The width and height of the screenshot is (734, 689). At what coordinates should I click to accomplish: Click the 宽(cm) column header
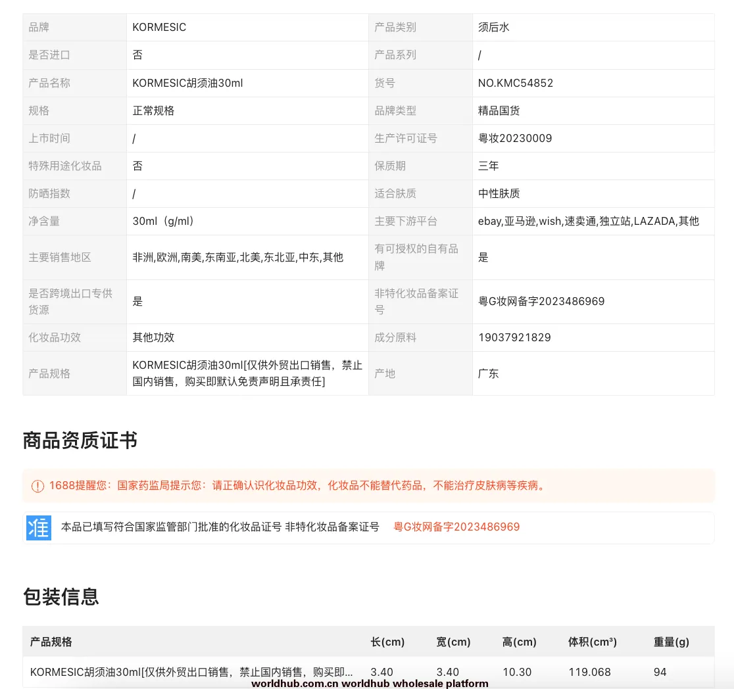(x=453, y=642)
